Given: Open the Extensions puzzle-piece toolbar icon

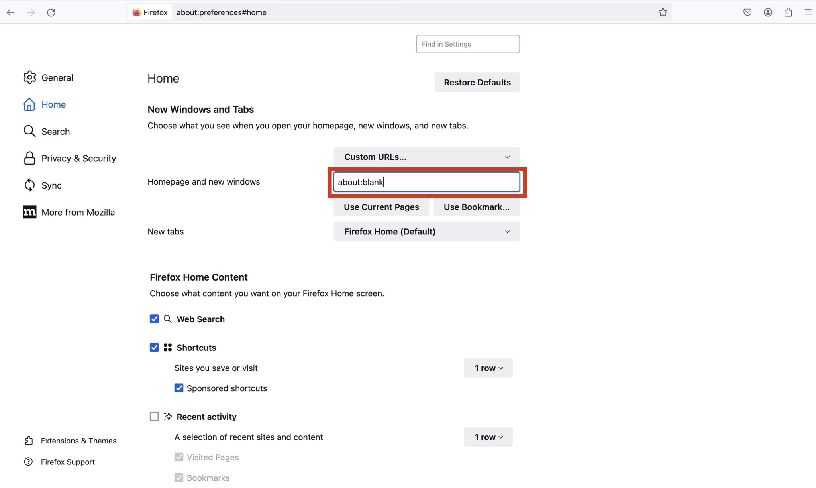Looking at the screenshot, I should [x=788, y=12].
